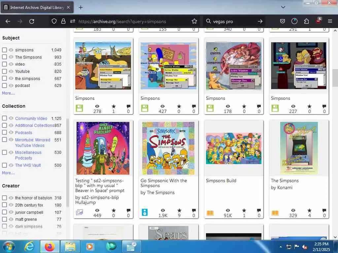This screenshot has height=253, width=338.
Task: Open the Community Video collection link
Action: tap(31, 118)
